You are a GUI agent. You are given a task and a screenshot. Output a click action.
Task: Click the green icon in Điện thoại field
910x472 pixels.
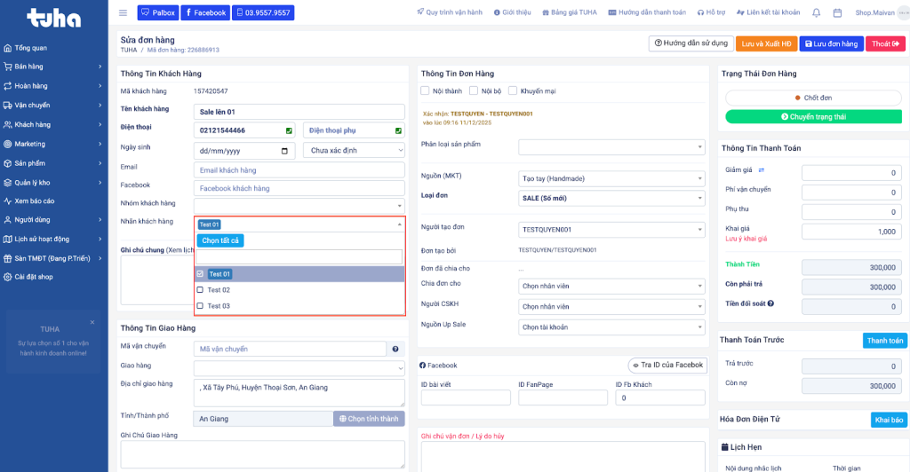[x=289, y=130]
